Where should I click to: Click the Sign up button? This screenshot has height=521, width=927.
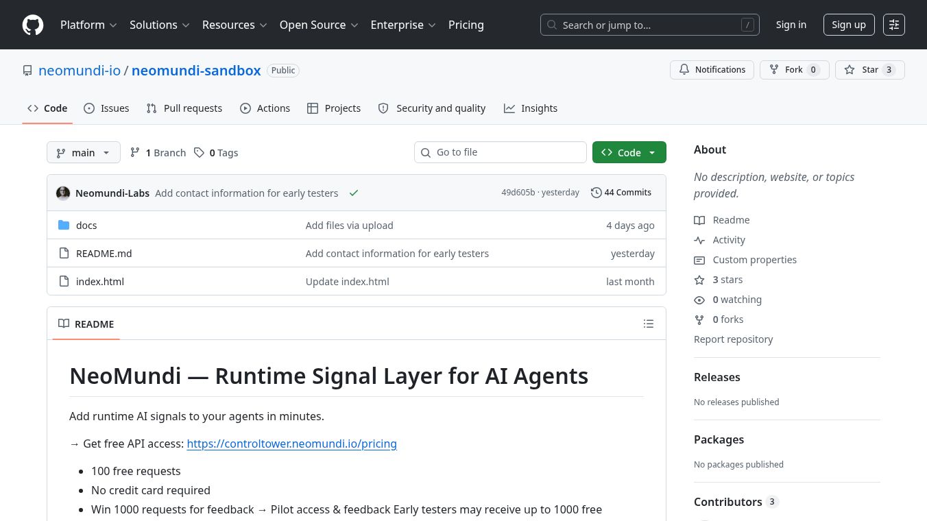coord(849,25)
